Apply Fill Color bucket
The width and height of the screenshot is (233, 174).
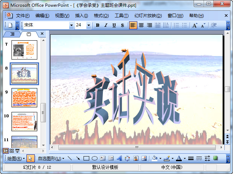tap(155, 158)
